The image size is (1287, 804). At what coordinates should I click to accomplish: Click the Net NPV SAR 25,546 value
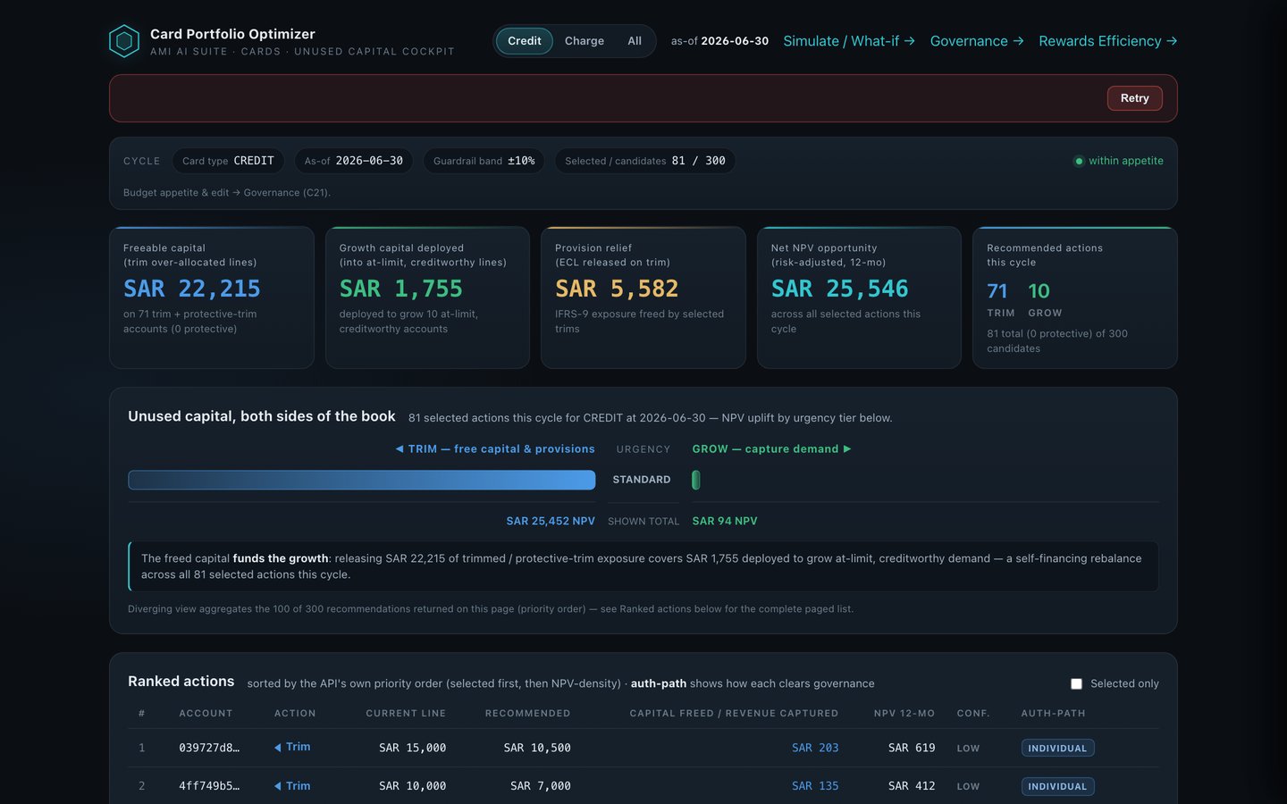840,289
